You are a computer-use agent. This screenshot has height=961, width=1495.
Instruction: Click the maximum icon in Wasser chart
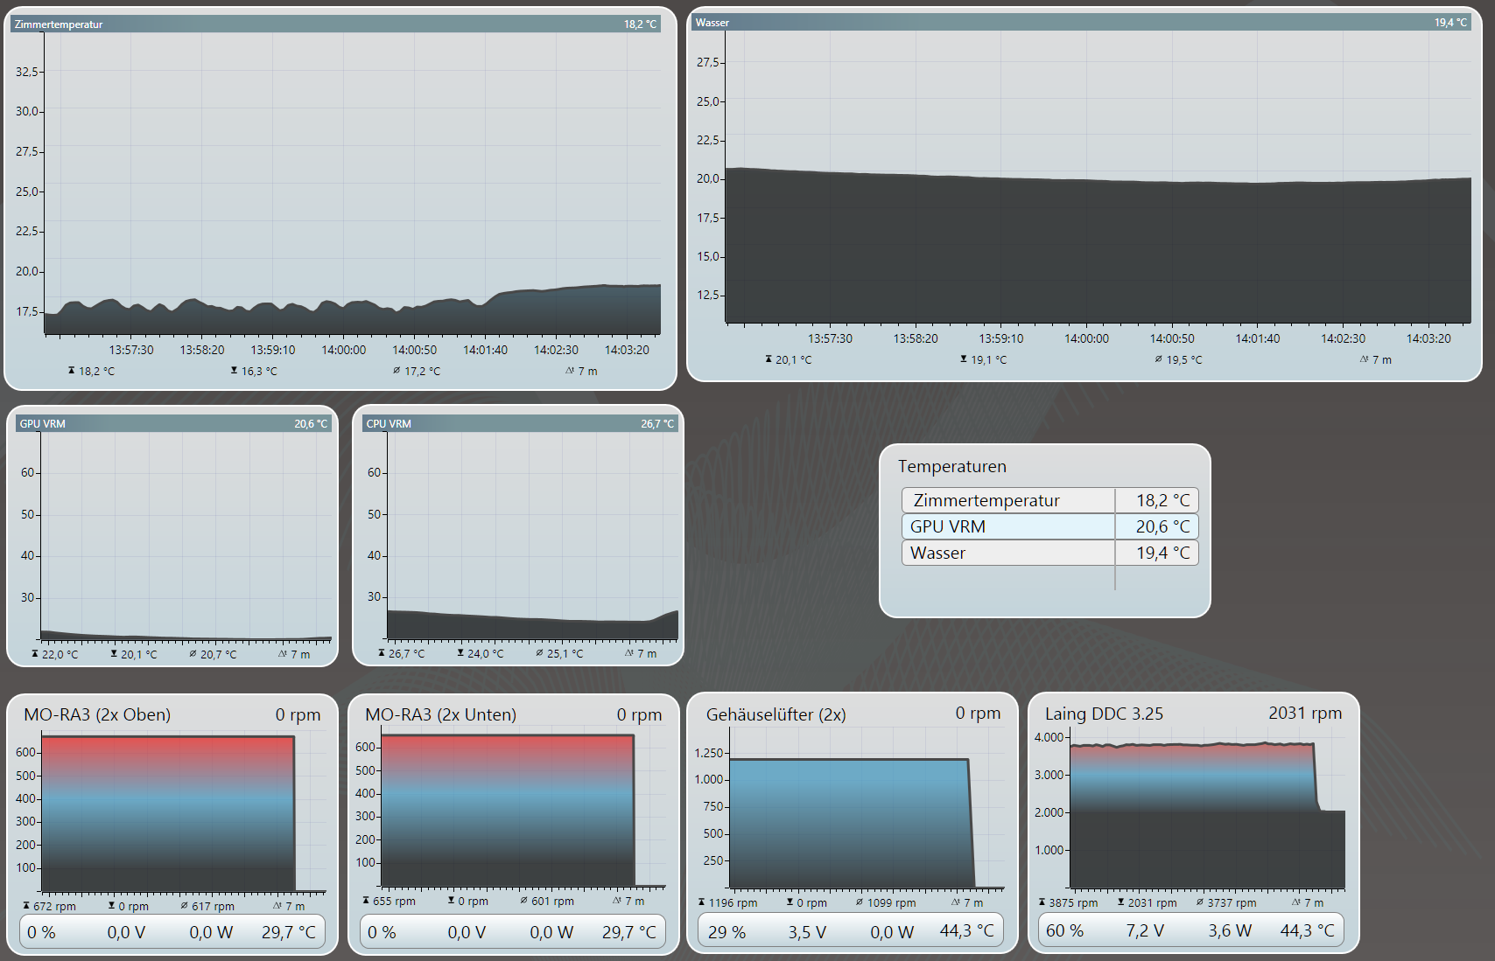click(x=769, y=359)
